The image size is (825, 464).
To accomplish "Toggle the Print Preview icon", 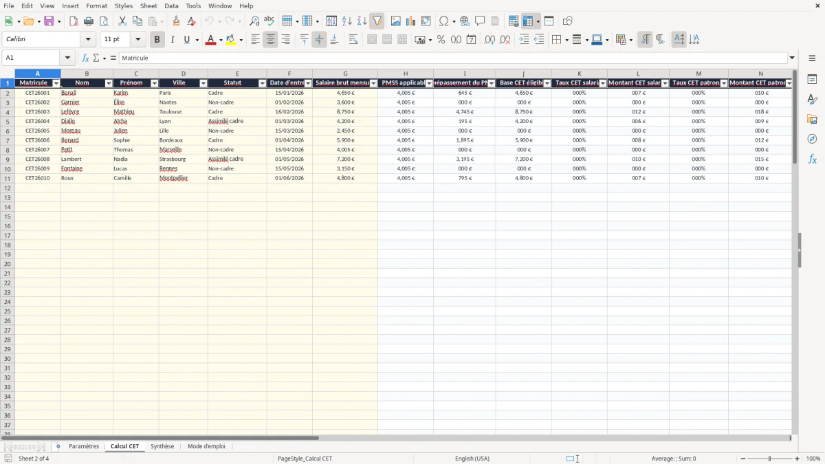I will 104,21.
